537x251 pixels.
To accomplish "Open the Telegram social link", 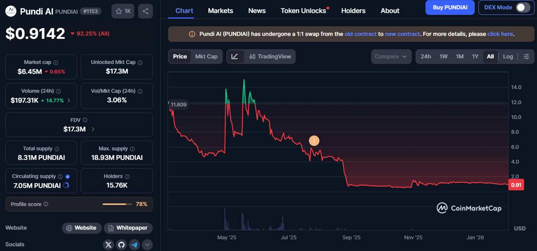I will [x=134, y=245].
